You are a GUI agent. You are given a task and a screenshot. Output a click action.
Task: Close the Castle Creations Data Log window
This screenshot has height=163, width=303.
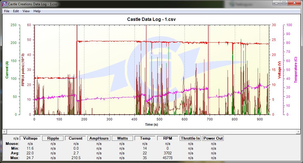point(294,3)
